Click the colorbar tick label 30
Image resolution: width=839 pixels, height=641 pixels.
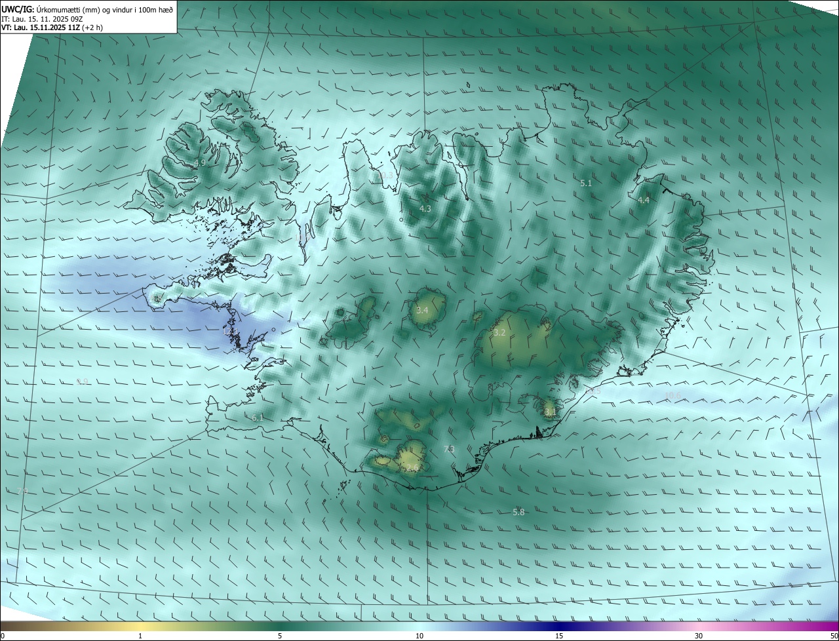click(699, 636)
